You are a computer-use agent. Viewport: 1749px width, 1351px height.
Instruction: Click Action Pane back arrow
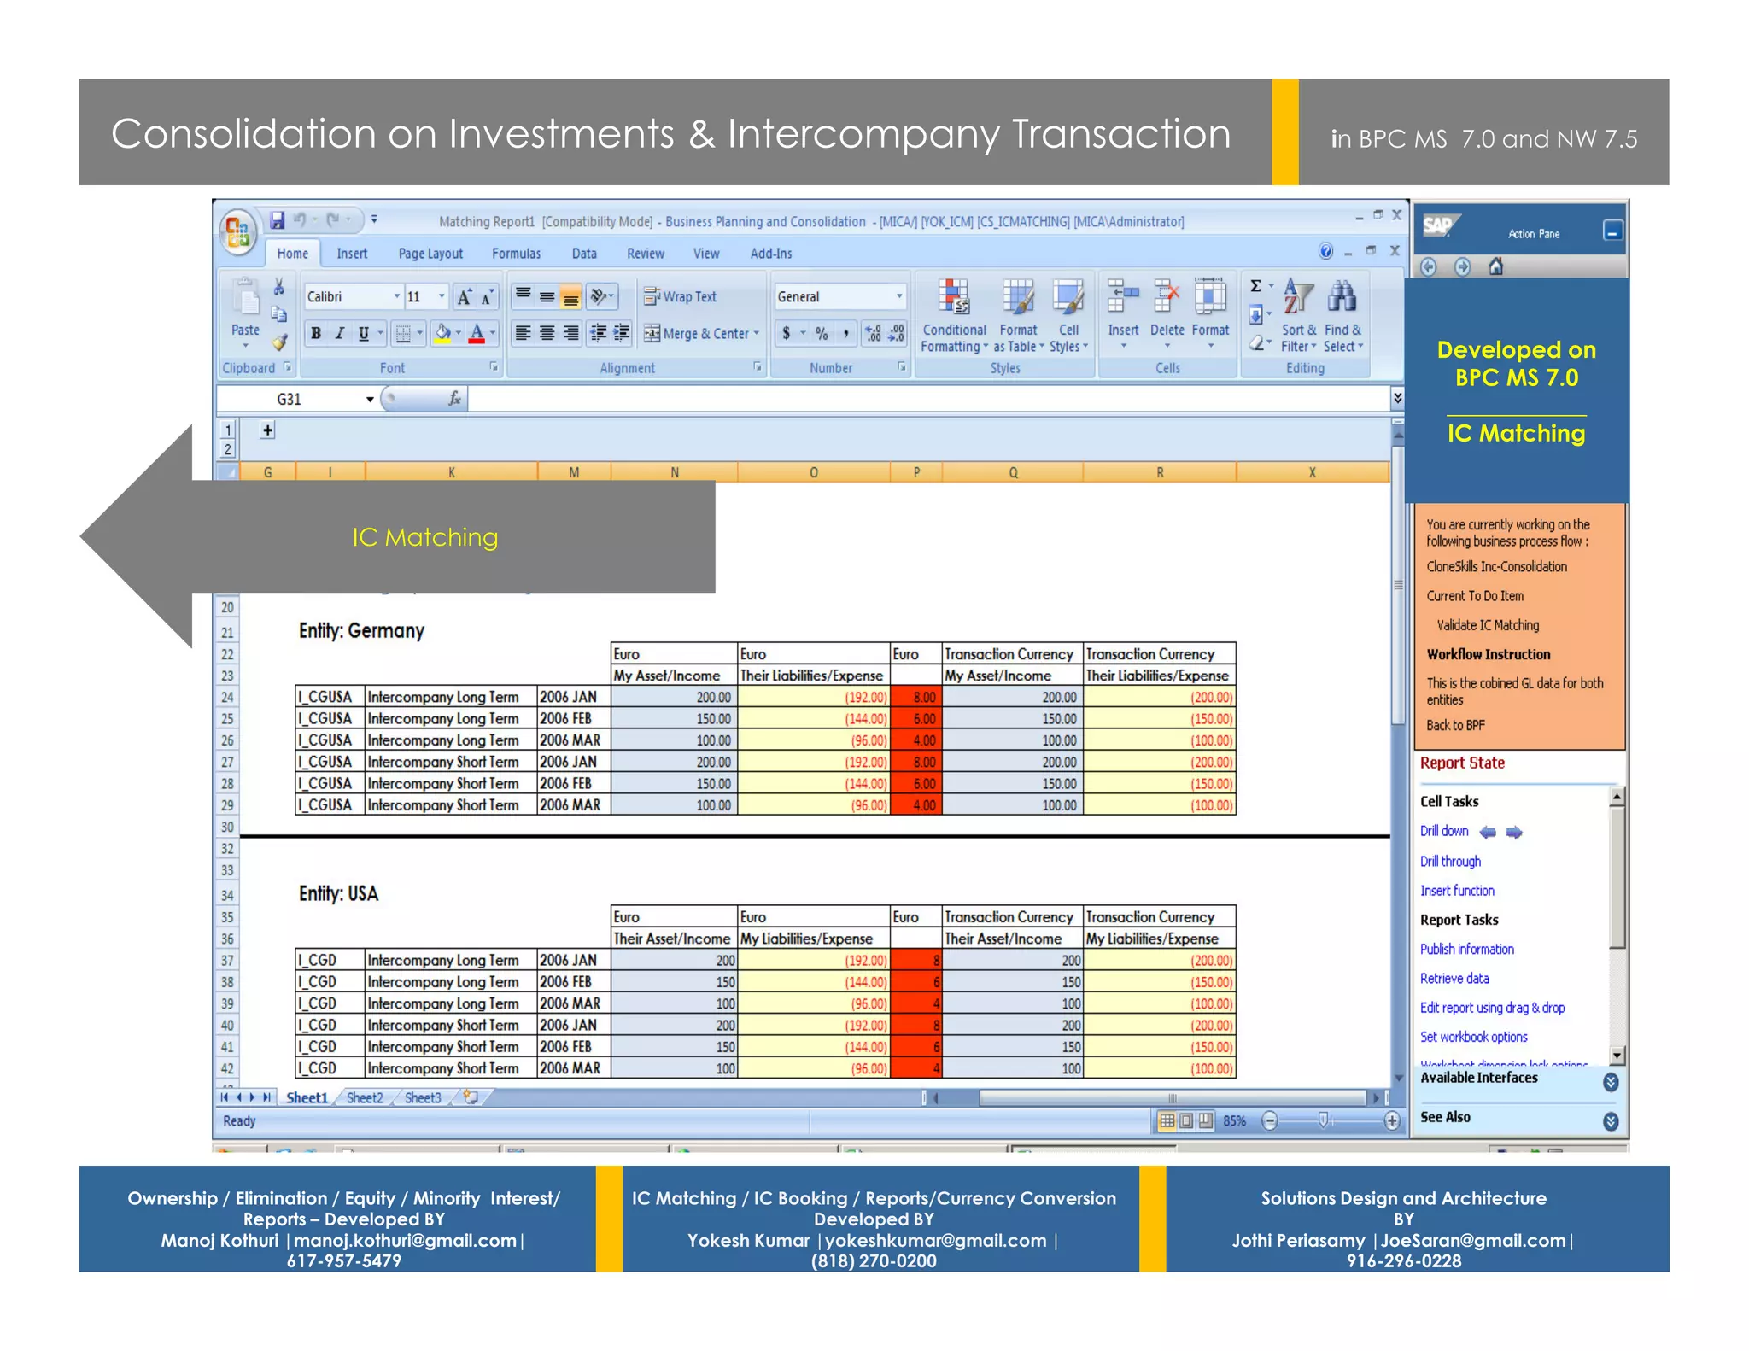point(1429,266)
